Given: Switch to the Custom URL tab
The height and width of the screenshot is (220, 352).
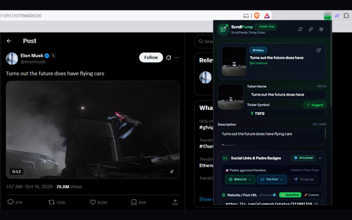Looking at the screenshot, I should pyautogui.click(x=311, y=195).
